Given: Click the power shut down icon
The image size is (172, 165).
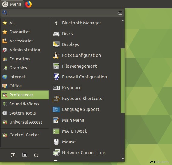Looking at the screenshot, I should pos(36,155).
